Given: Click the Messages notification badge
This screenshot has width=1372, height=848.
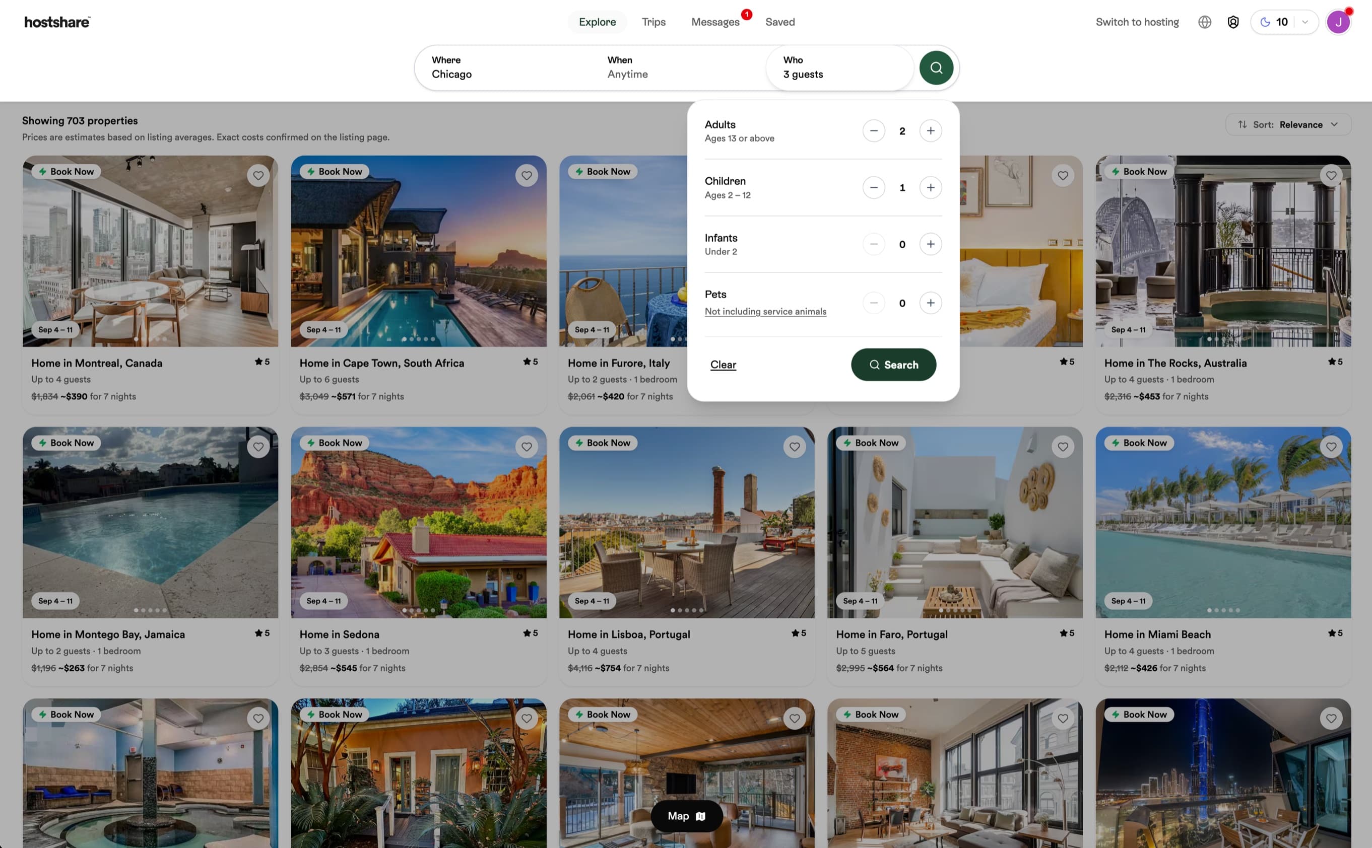Looking at the screenshot, I should (x=746, y=15).
